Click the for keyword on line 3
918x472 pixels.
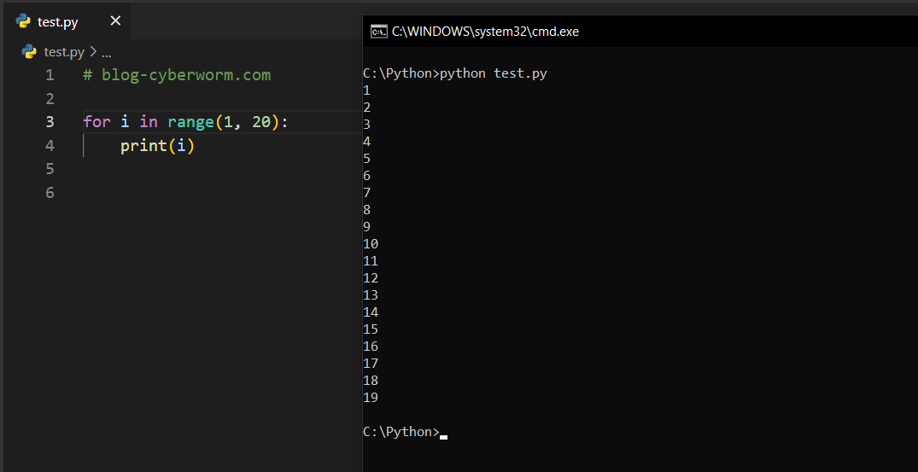coord(96,122)
